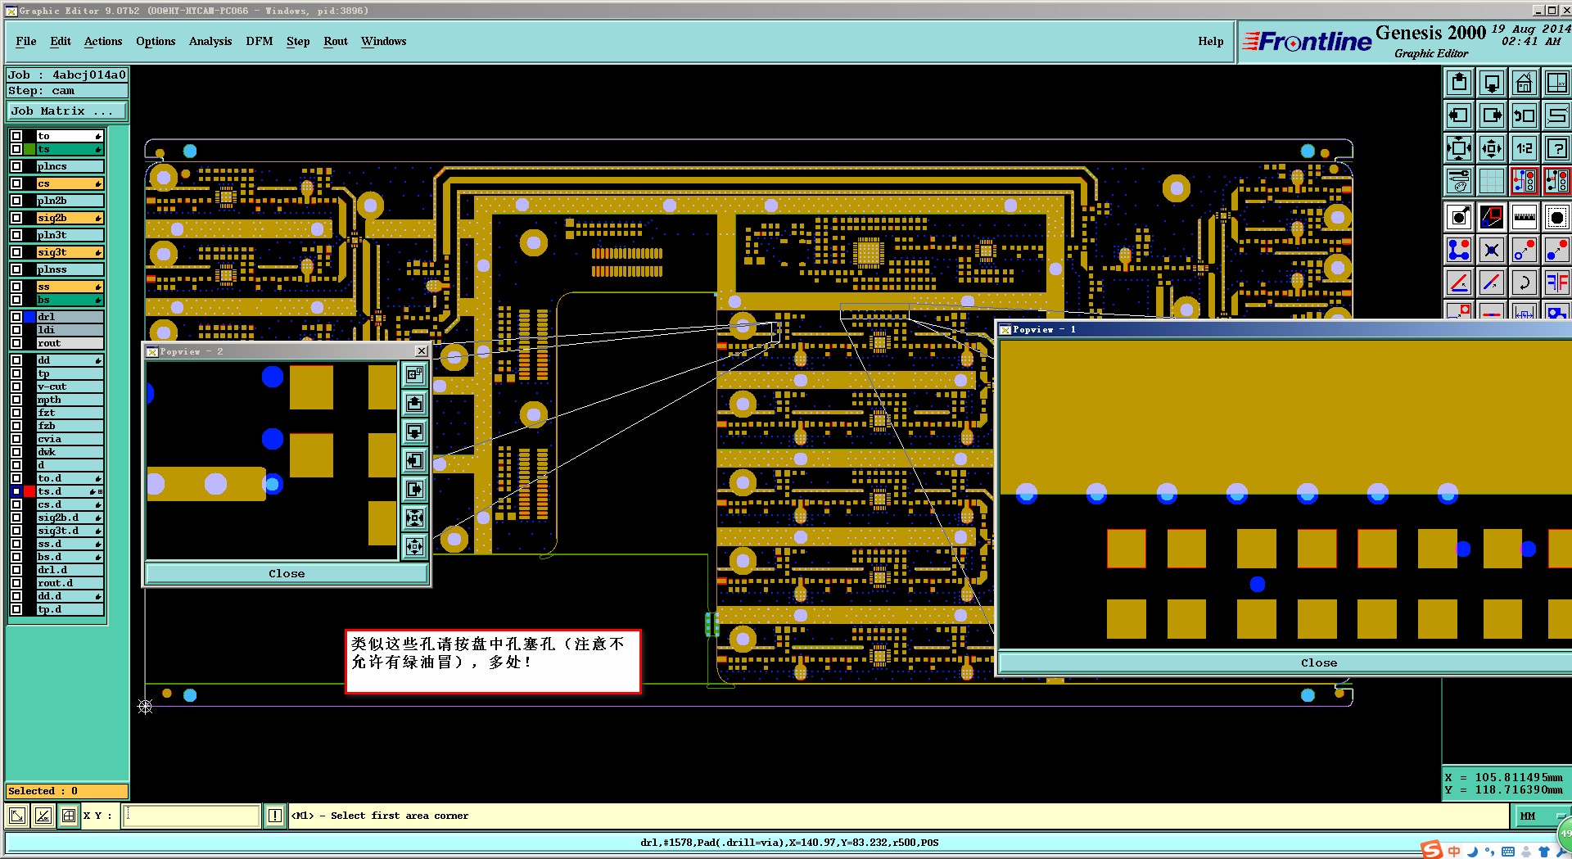
Task: Click the exclamation mark button beside coordinate field
Action: [x=275, y=816]
